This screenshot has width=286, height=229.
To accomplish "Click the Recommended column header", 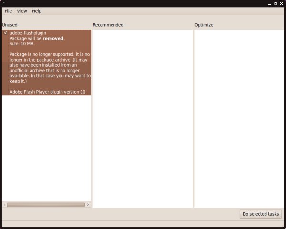I will point(108,25).
